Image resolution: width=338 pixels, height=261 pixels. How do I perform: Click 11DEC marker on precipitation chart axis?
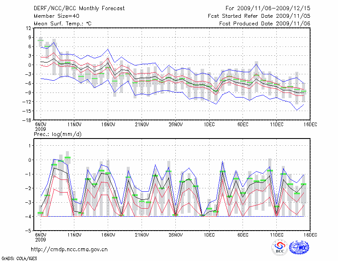tap(277, 235)
